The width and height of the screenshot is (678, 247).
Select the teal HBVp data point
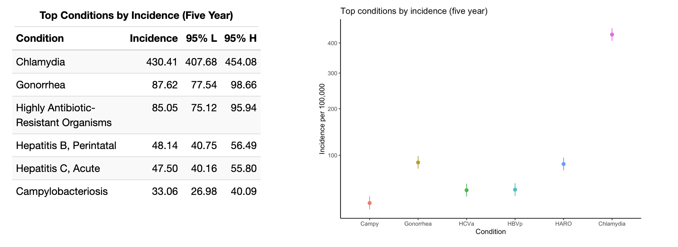point(515,190)
